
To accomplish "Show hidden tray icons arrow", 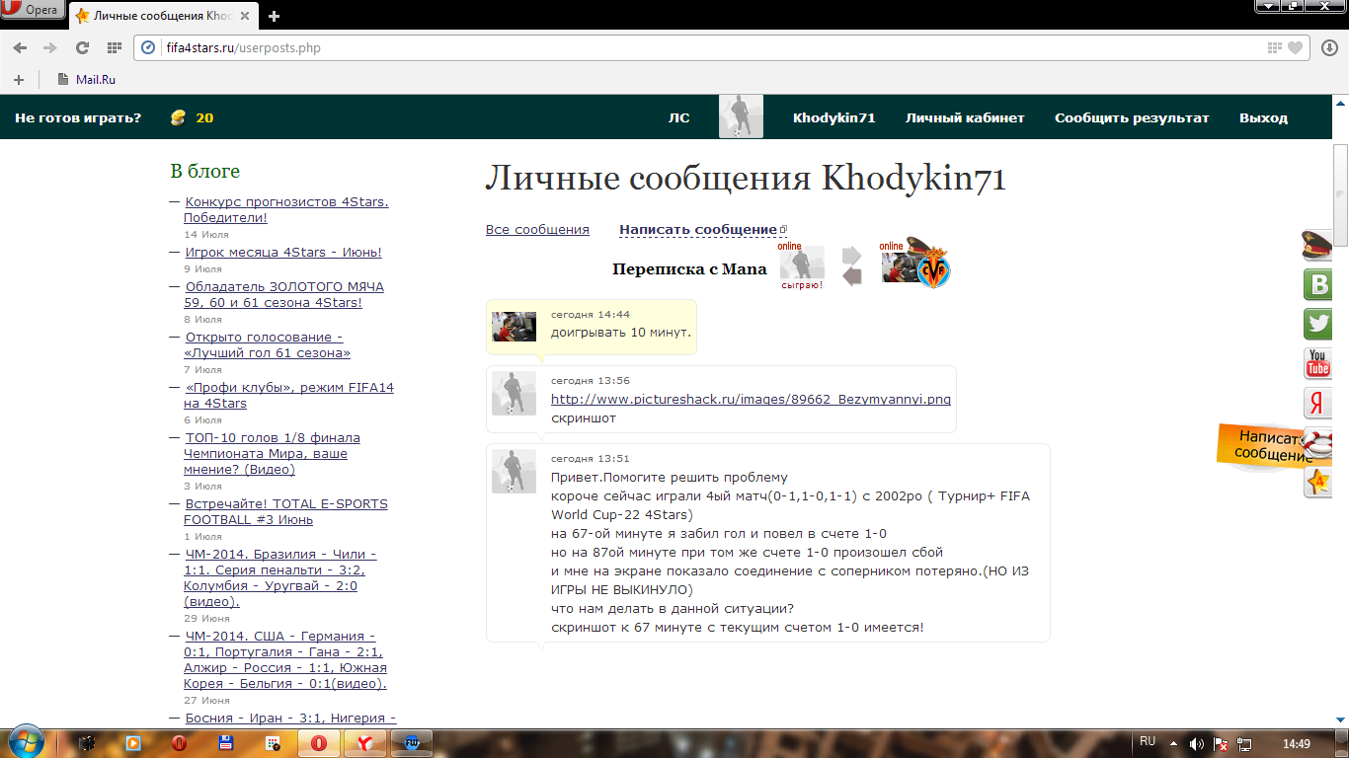I will pos(1173,743).
